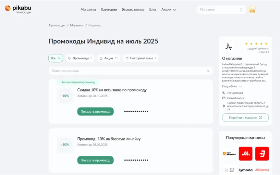Screen dimensions: 280x175
Task: Click the Pikabu promokody logo
Action: point(18,9)
